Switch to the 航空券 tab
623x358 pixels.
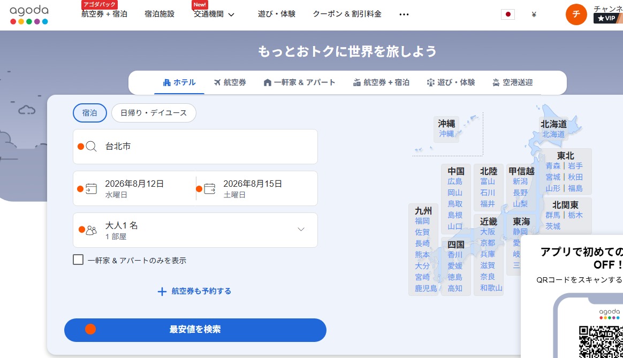[x=230, y=82]
